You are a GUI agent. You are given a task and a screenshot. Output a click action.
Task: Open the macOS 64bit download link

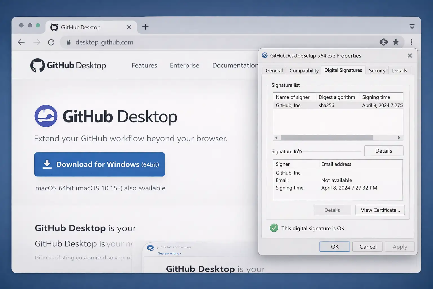tap(100, 188)
